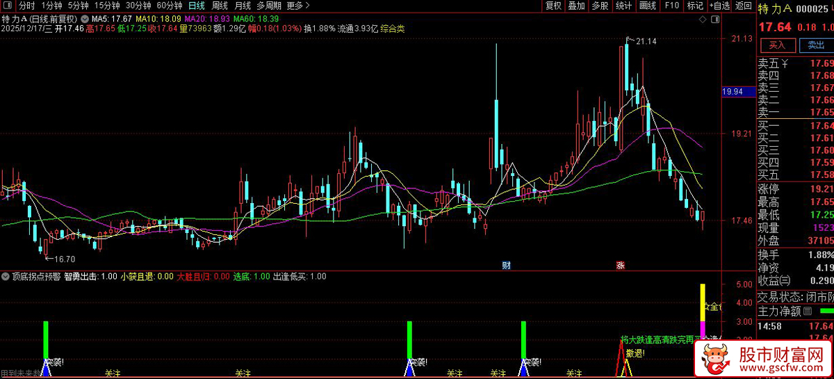Image resolution: width=834 pixels, height=379 pixels.
Task: Click the 外盘 volume row label
Action: click(x=769, y=241)
